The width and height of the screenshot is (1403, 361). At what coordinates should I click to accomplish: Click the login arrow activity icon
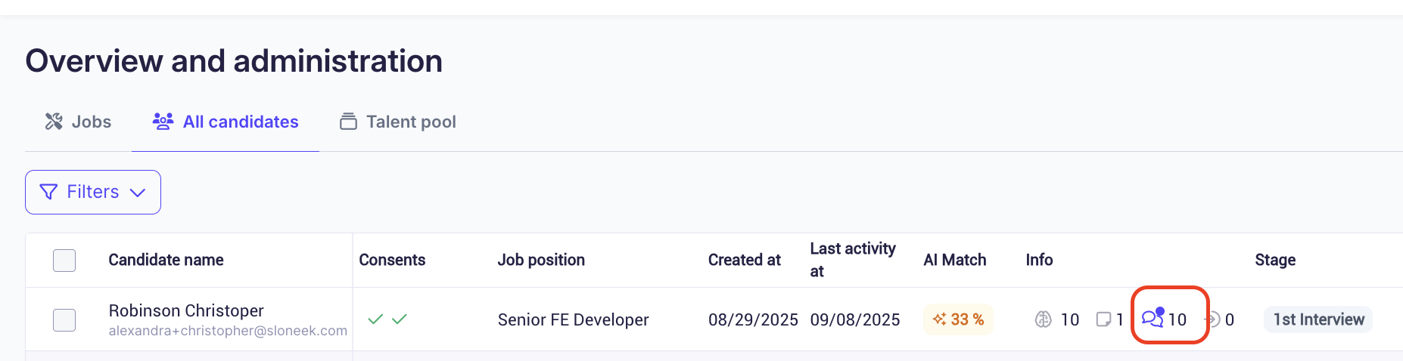point(1212,319)
